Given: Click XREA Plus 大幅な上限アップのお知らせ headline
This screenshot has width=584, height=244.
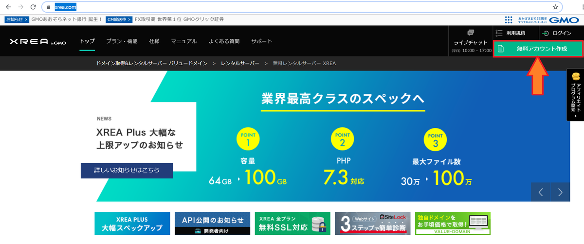Looking at the screenshot, I should click(139, 139).
